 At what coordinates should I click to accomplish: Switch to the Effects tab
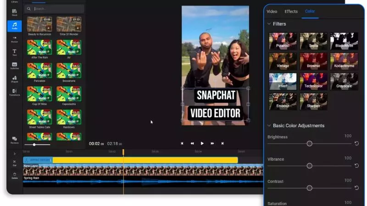291,11
